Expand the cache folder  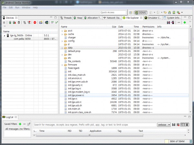pyautogui.click(x=62, y=34)
